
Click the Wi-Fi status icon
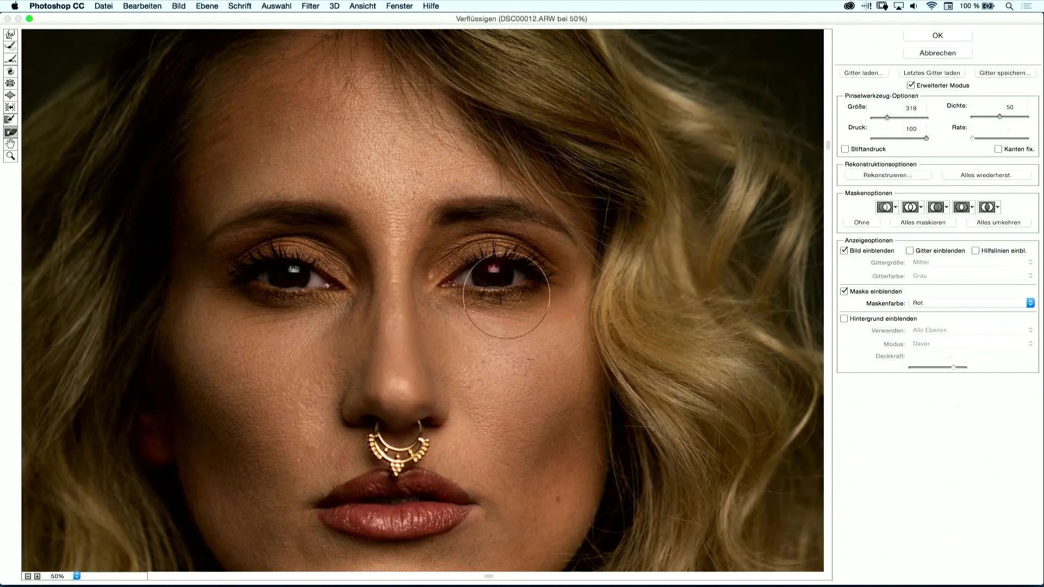931,6
